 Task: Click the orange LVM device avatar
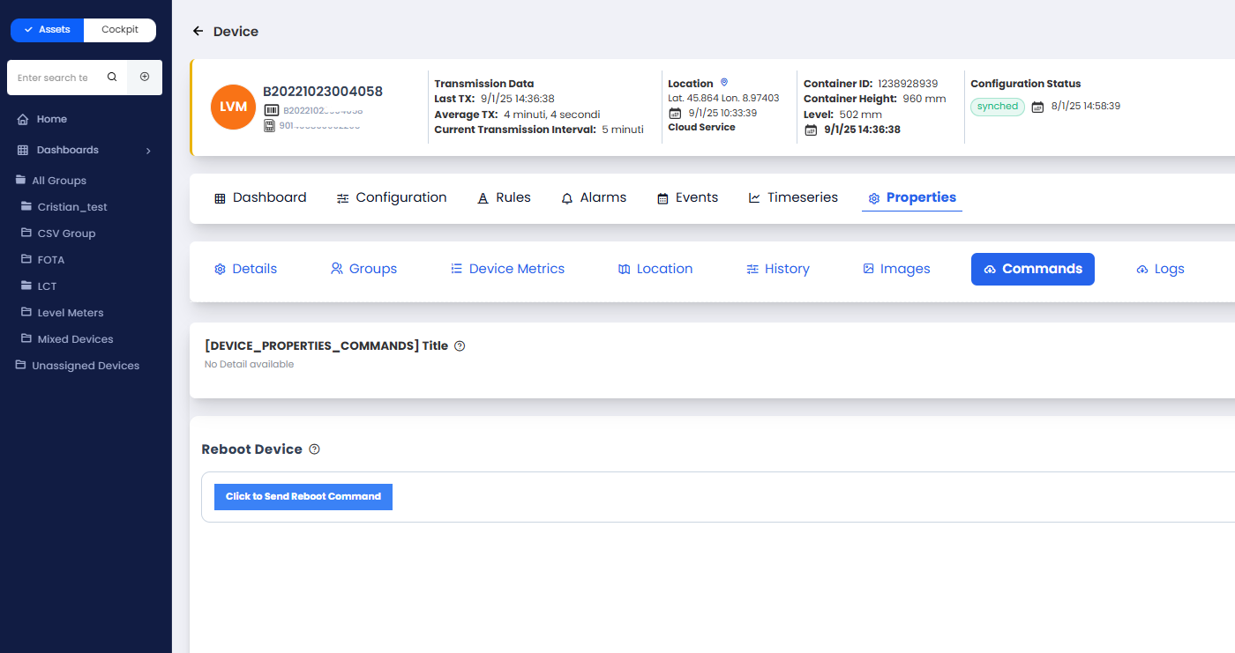(233, 107)
